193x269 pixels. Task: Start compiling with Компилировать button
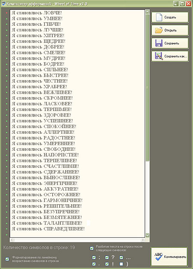click(169, 257)
